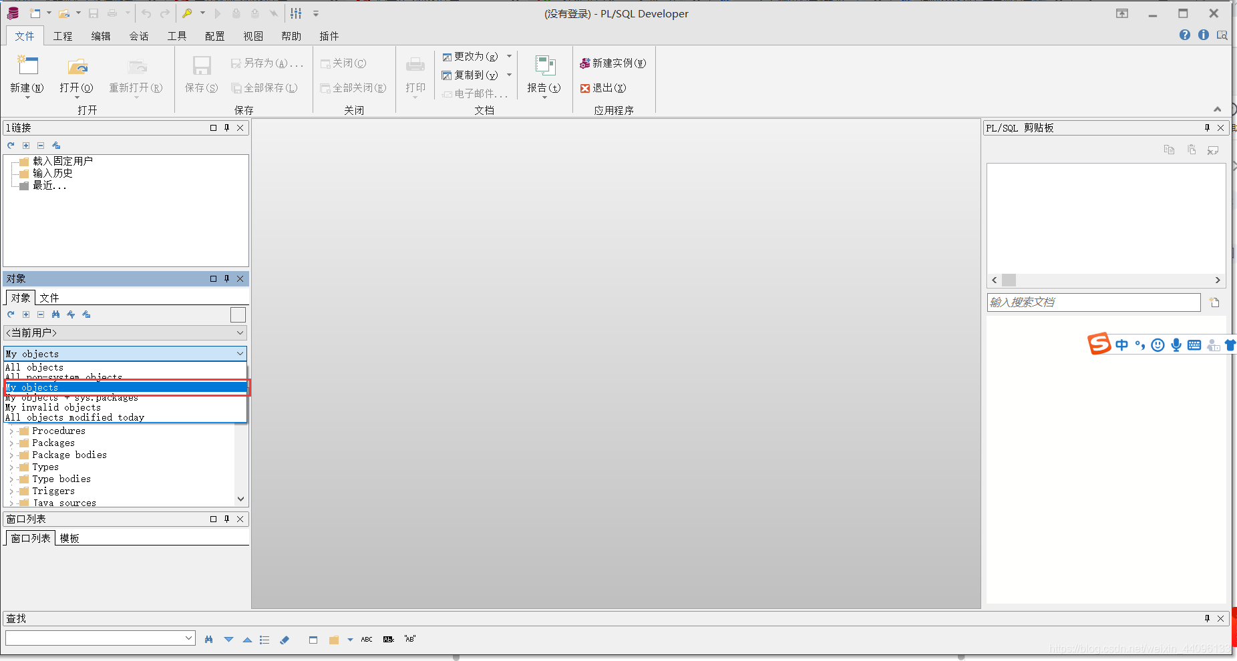Viewport: 1237px width, 661px height.
Task: Click the My objects filter combo box arrow
Action: tap(240, 353)
